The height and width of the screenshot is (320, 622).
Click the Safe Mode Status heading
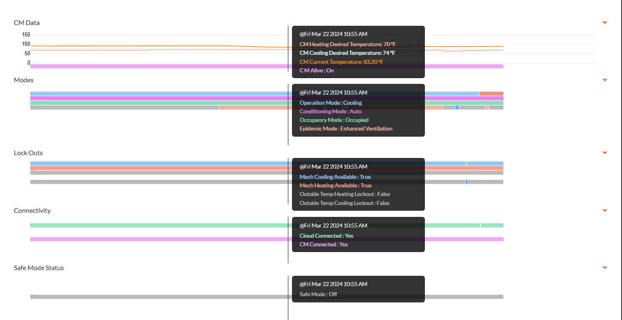point(39,268)
